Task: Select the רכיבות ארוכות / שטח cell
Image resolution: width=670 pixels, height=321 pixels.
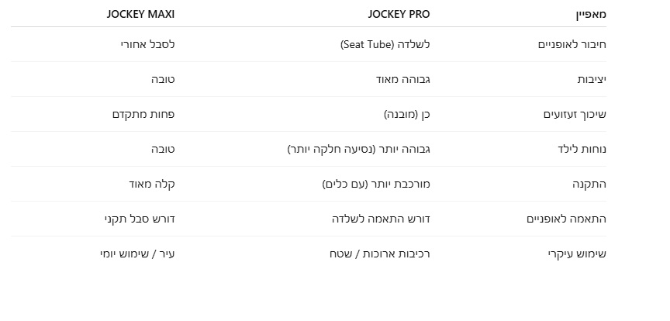Action: (378, 254)
